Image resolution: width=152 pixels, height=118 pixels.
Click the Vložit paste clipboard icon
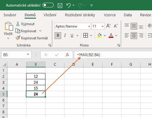point(9,26)
